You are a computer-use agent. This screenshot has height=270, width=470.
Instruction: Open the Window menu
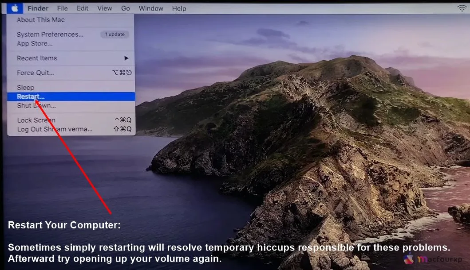pyautogui.click(x=151, y=8)
